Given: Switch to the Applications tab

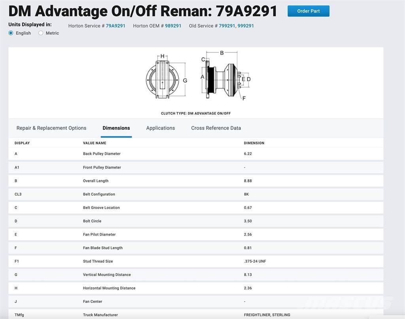Looking at the screenshot, I should (x=161, y=128).
